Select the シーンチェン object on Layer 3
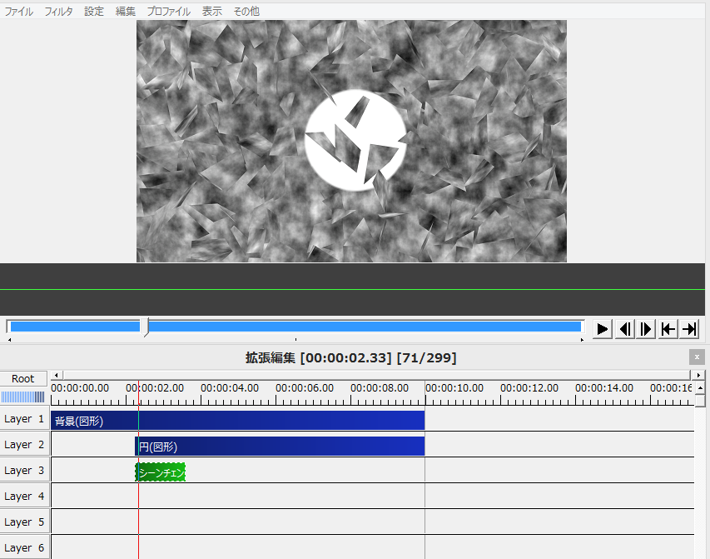Viewport: 710px width, 559px height. click(x=160, y=471)
